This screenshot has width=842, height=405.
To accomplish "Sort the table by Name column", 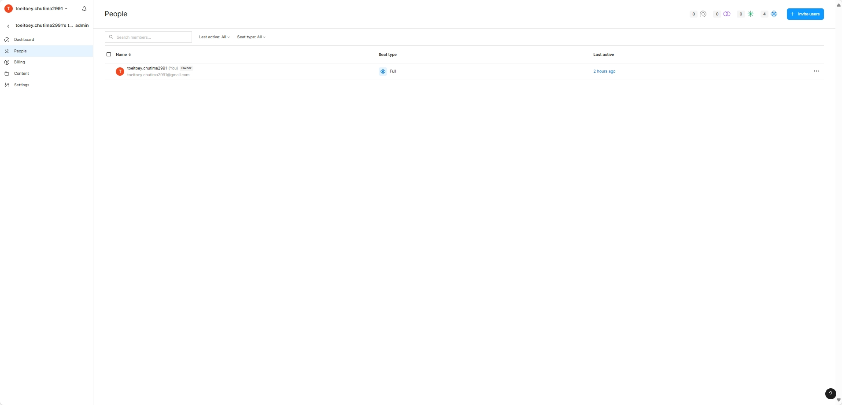I will [x=123, y=55].
